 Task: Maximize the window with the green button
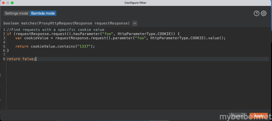coord(12,3)
